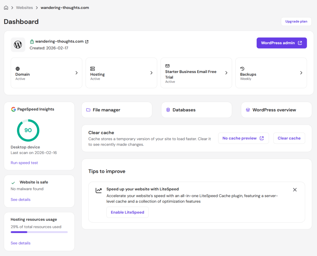This screenshot has width=317, height=256.
Task: Open the site via the external link icon beside the domain name
Action: (x=87, y=42)
